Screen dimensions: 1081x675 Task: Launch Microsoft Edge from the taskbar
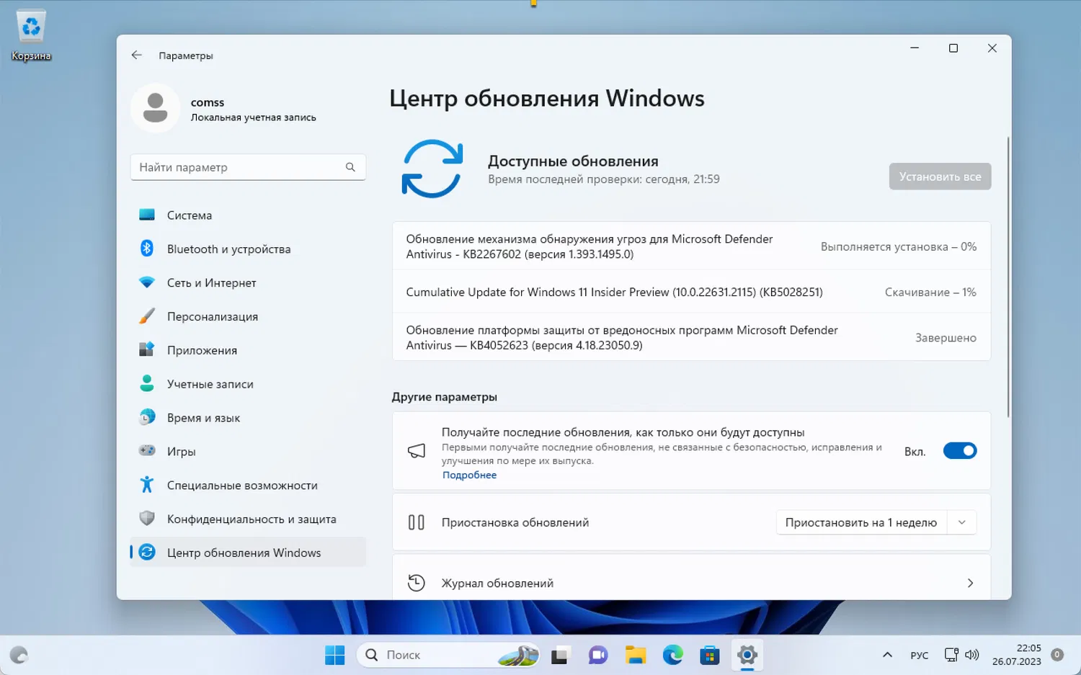click(x=672, y=655)
